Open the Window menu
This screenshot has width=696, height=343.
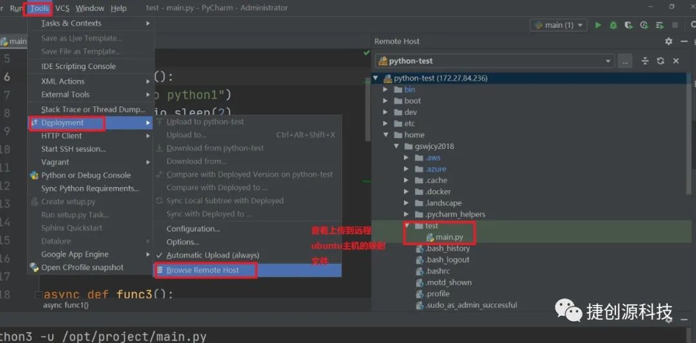point(90,8)
